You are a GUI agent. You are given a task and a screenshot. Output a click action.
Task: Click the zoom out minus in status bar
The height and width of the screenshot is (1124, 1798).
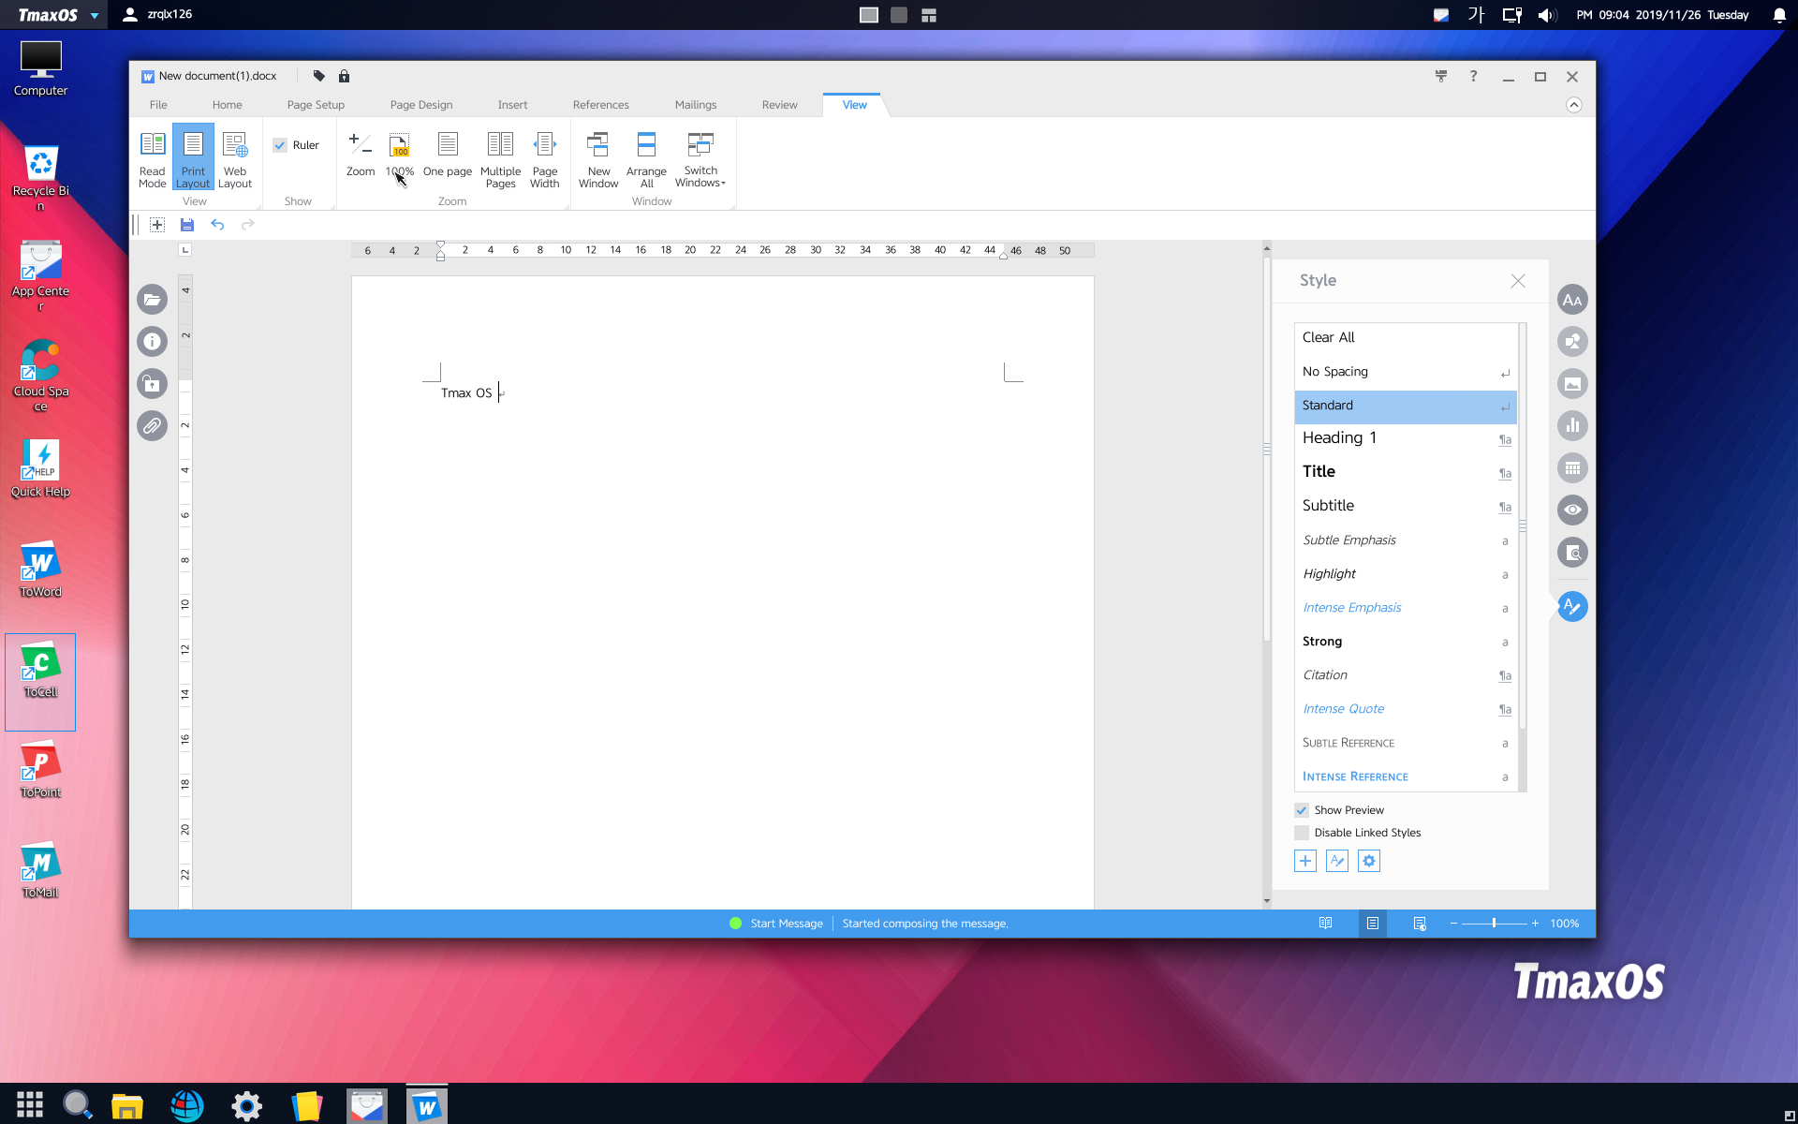click(1453, 924)
